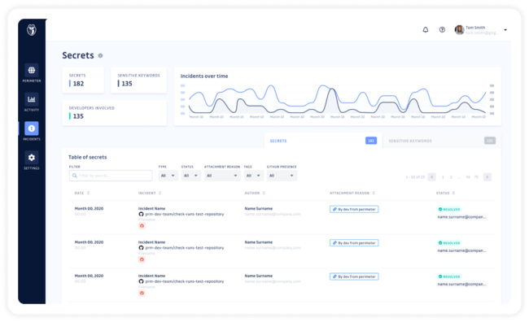Viewport: 529px width, 322px height.
Task: Select the Incidents sidebar icon
Action: [32, 128]
